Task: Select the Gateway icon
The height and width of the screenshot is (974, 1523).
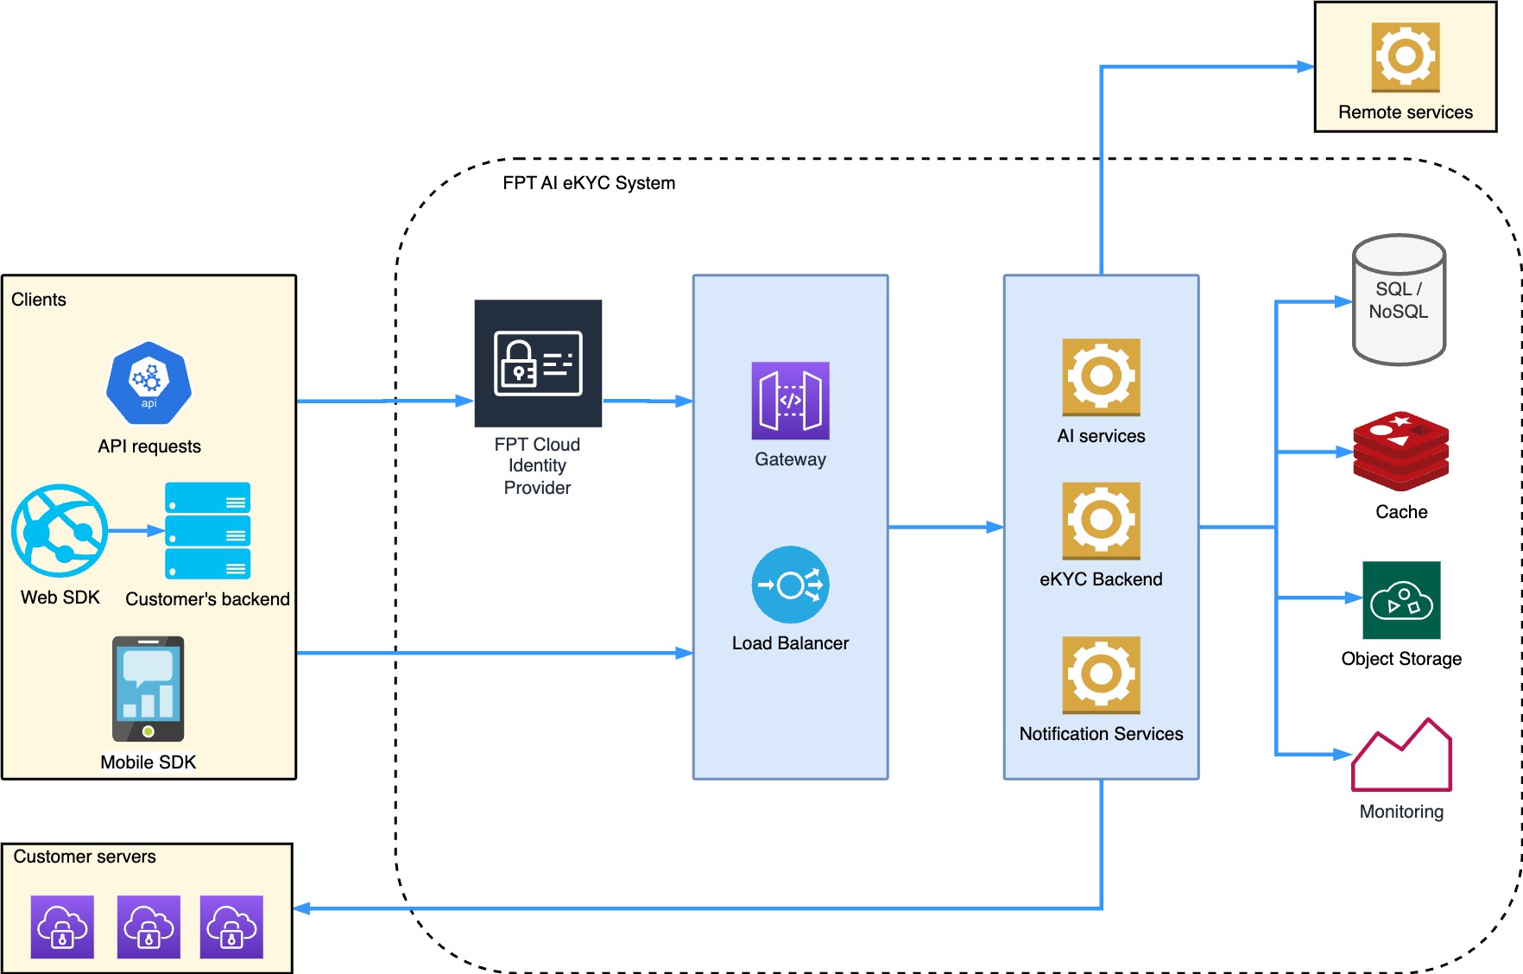Action: point(790,401)
